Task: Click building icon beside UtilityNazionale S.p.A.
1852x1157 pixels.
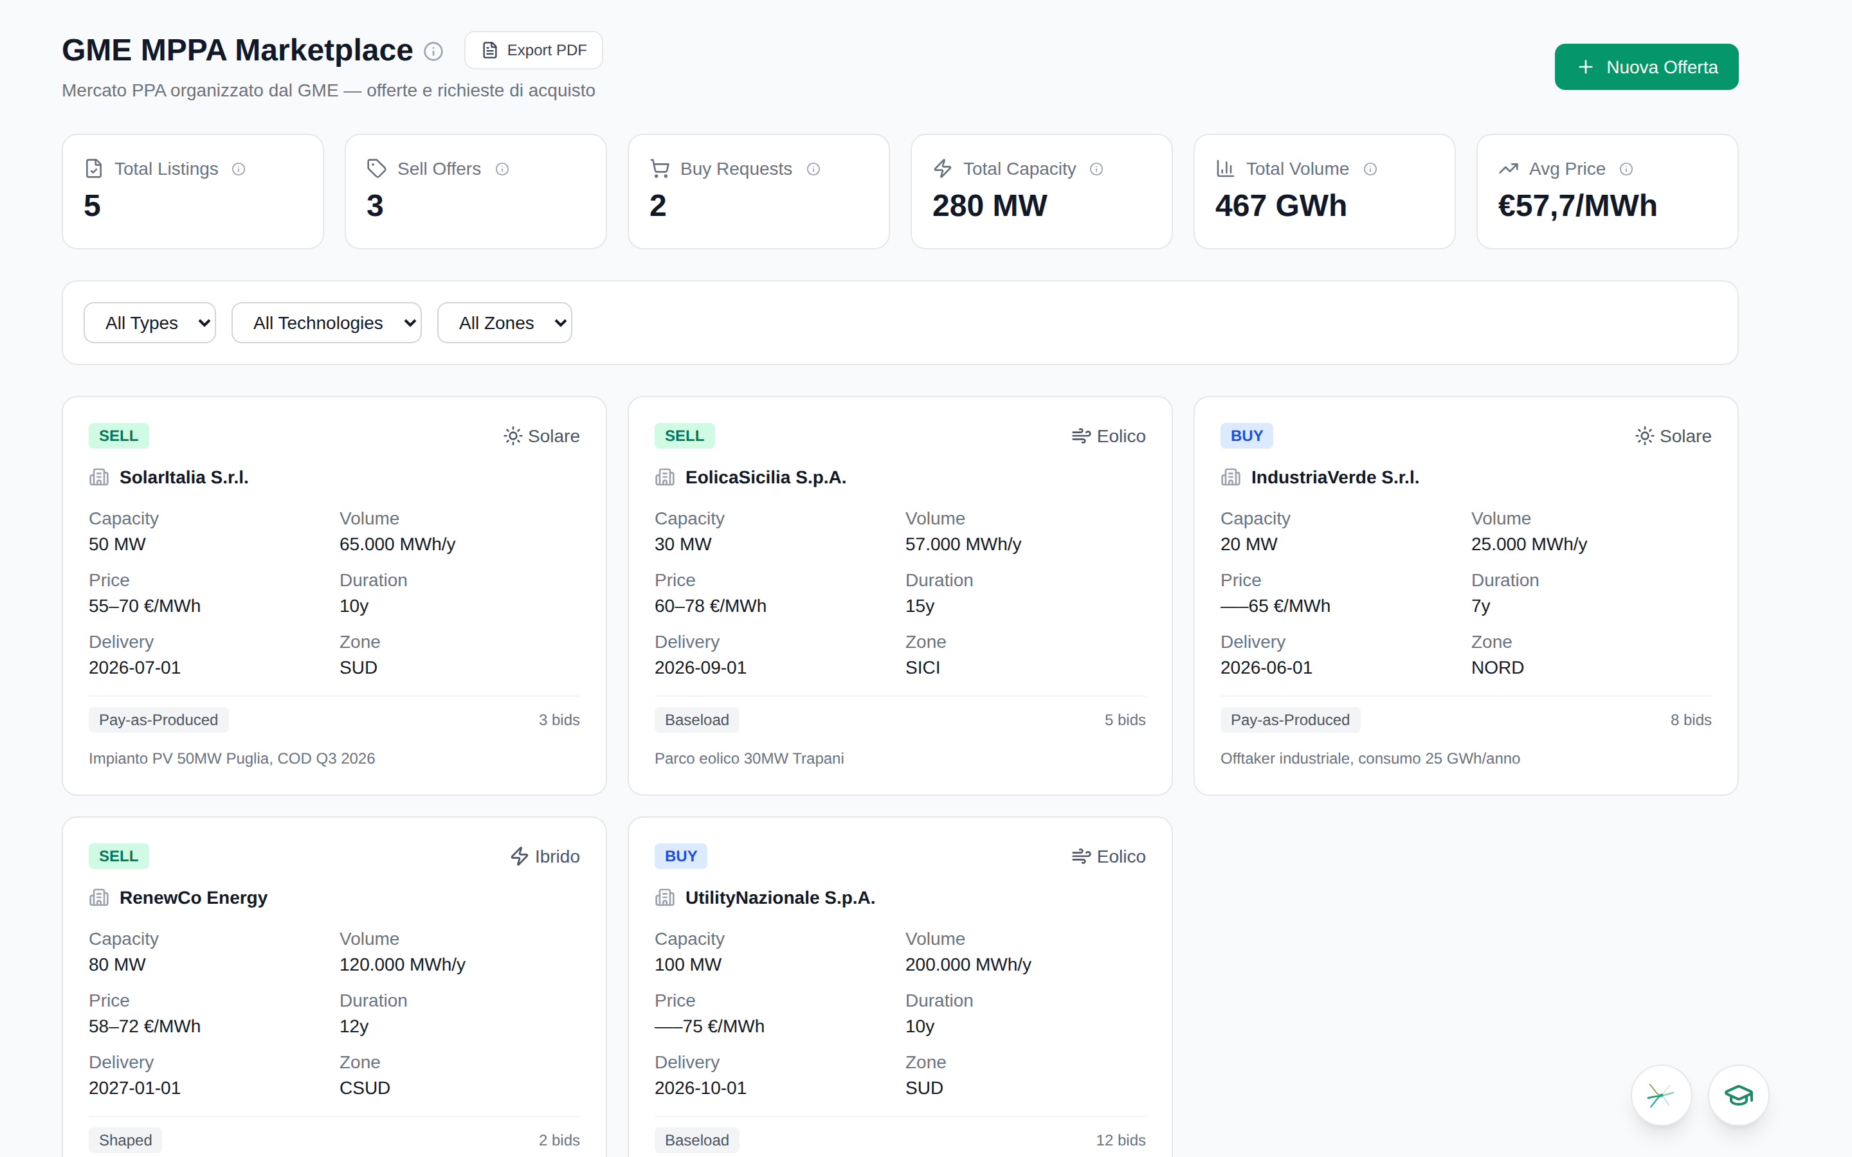Action: pos(665,897)
